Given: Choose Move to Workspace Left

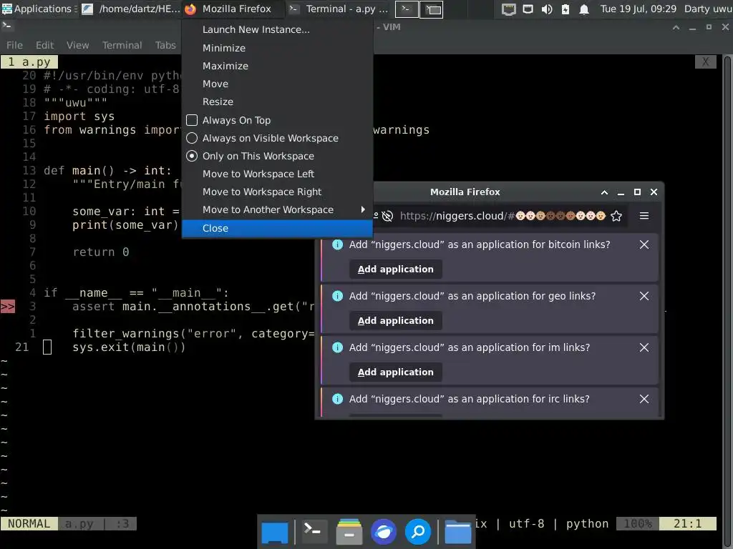Looking at the screenshot, I should 277,174.
